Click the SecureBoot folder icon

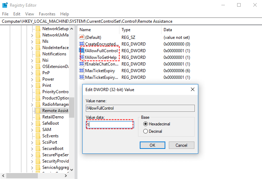[x=38, y=149]
